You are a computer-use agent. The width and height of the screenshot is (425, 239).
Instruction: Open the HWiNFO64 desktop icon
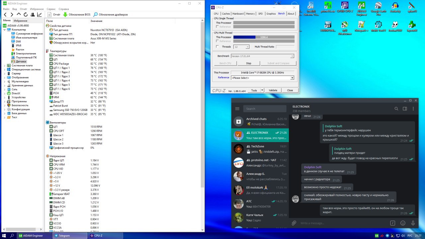click(x=328, y=27)
